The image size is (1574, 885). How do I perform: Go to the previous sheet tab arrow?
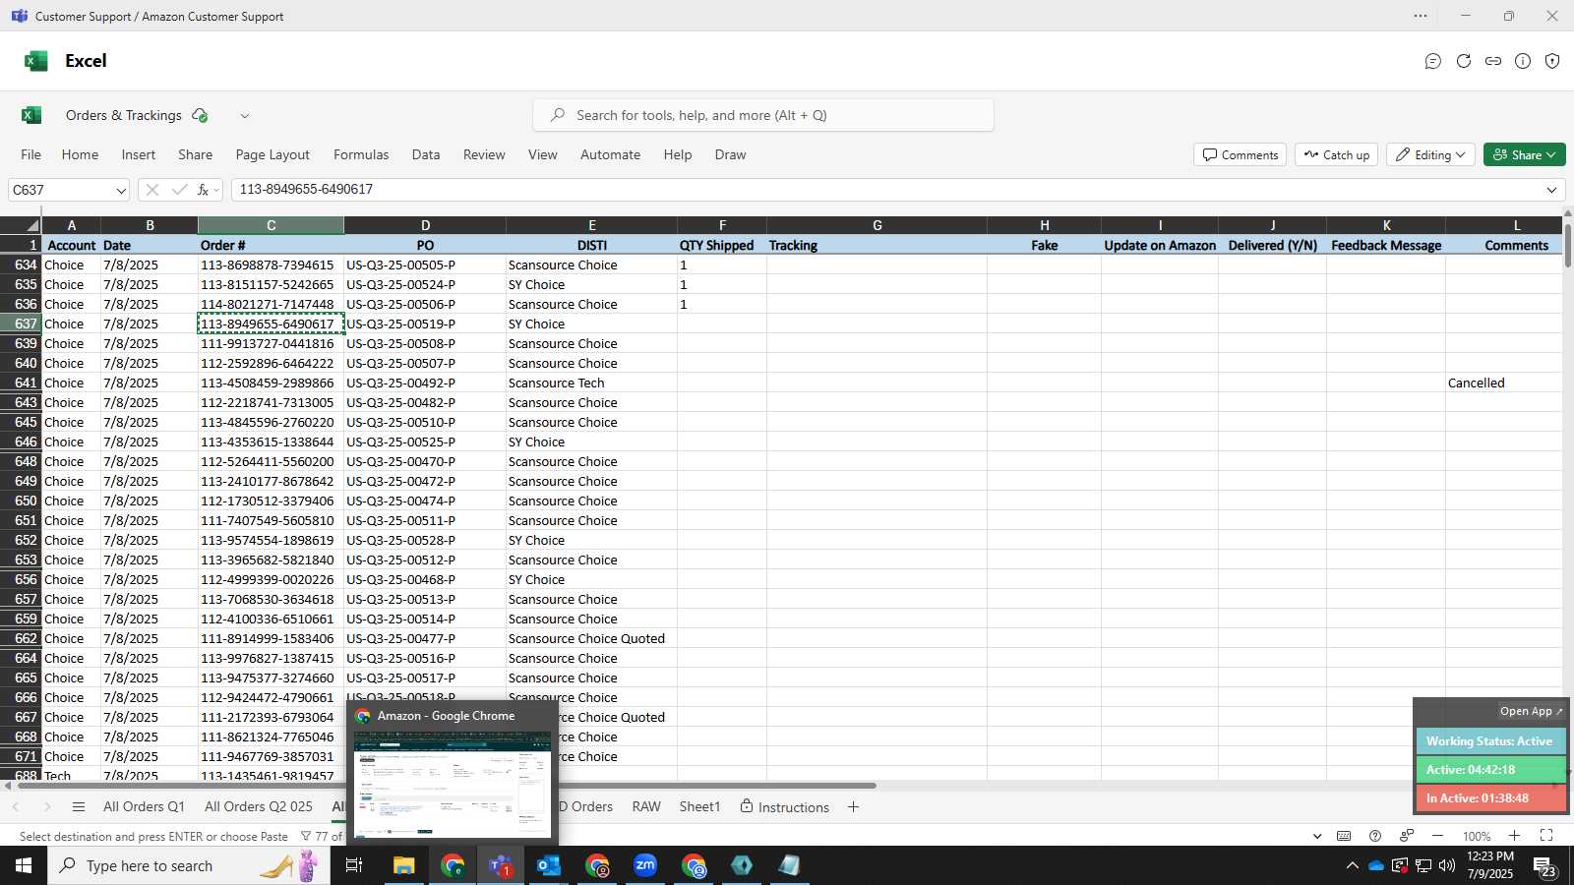(16, 807)
